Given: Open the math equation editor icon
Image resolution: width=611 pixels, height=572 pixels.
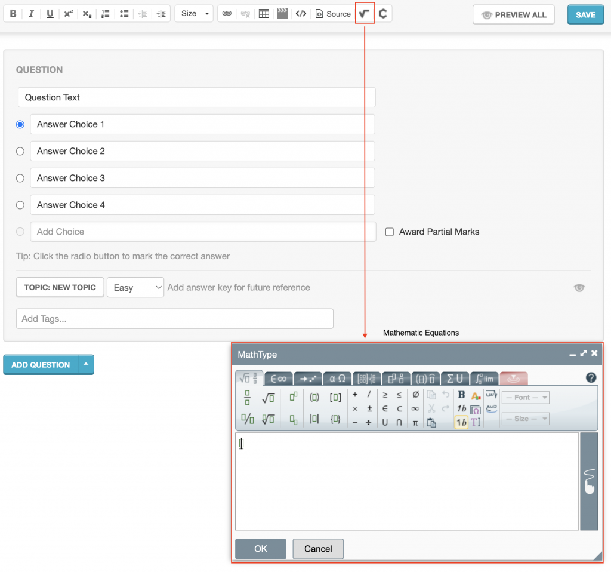Looking at the screenshot, I should point(365,14).
